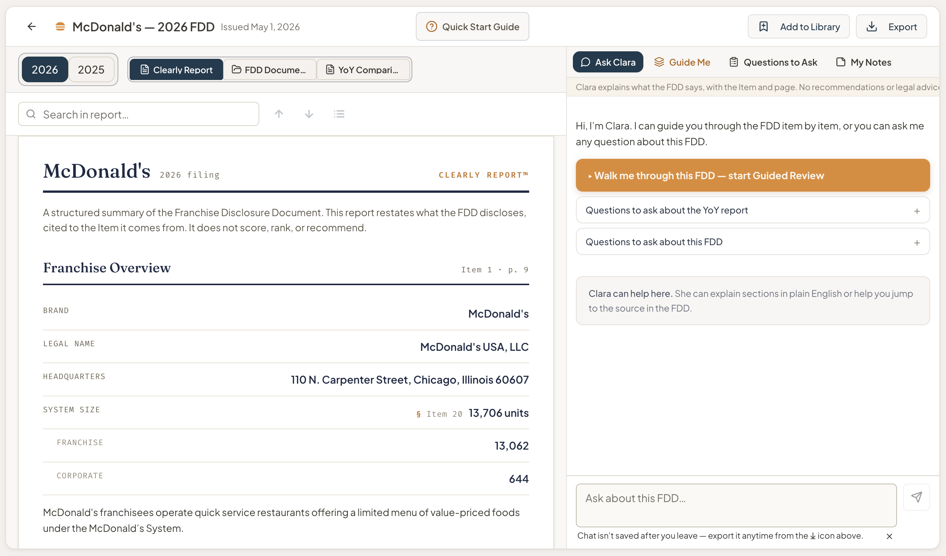The height and width of the screenshot is (556, 946).
Task: Jump to next search result arrow
Action: (x=309, y=114)
